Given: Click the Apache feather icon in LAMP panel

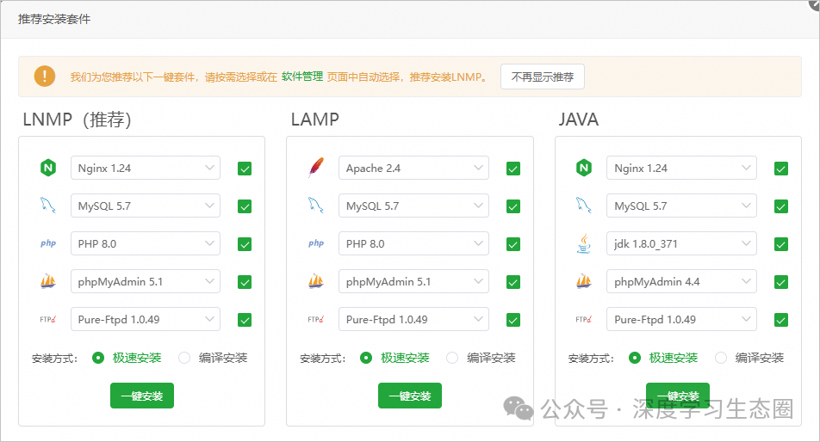Looking at the screenshot, I should click(x=316, y=168).
